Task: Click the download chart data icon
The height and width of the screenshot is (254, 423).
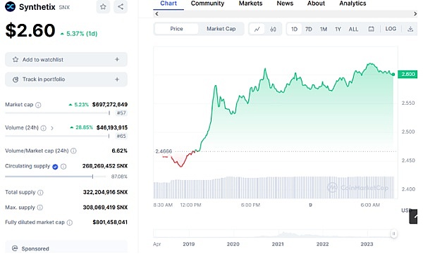Action: pos(410,29)
